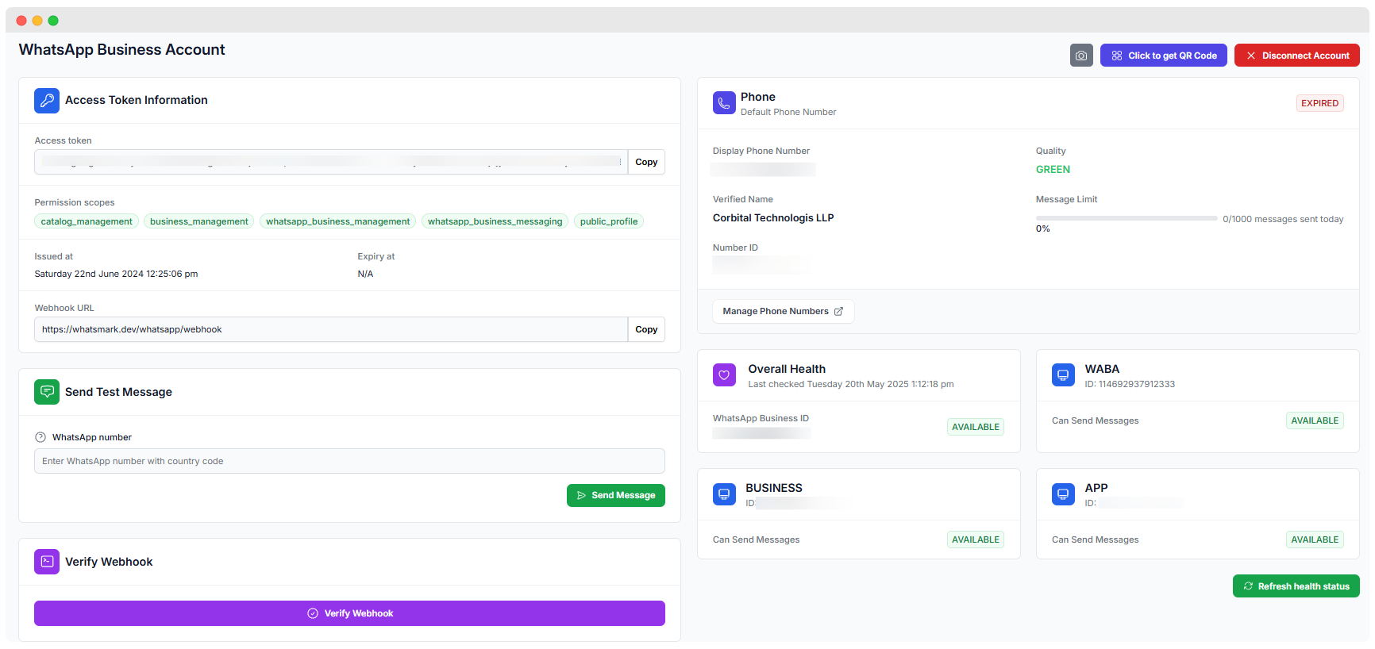Click the help icon next to WhatsApp number
This screenshot has height=649, width=1375.
40,437
